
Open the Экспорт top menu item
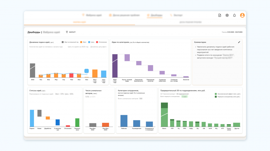pyautogui.click(x=178, y=15)
